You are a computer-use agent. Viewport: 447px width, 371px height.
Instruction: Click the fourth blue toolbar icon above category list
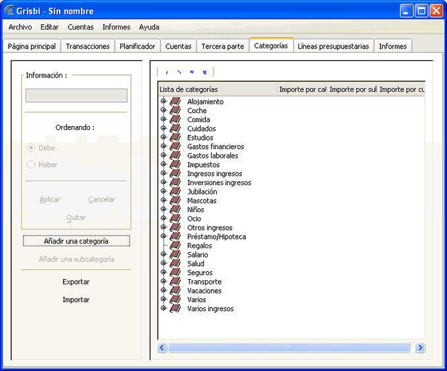(204, 72)
